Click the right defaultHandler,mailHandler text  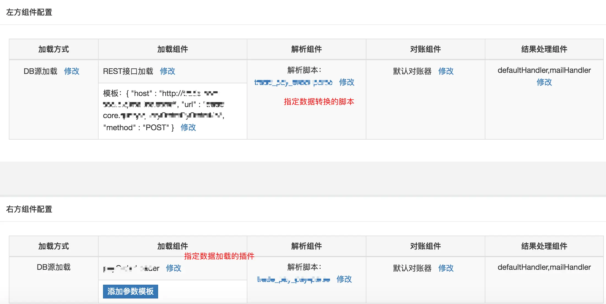[544, 267]
